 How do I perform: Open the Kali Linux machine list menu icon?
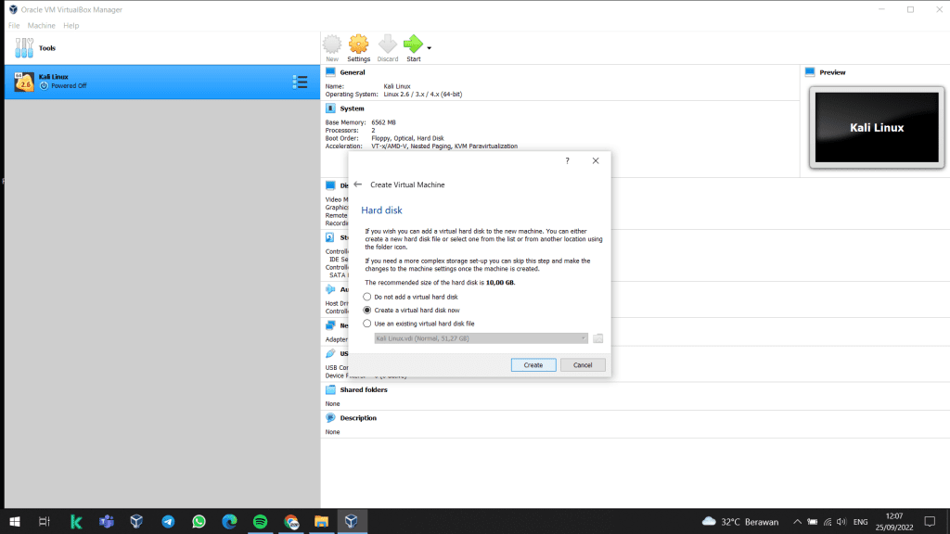pos(300,82)
